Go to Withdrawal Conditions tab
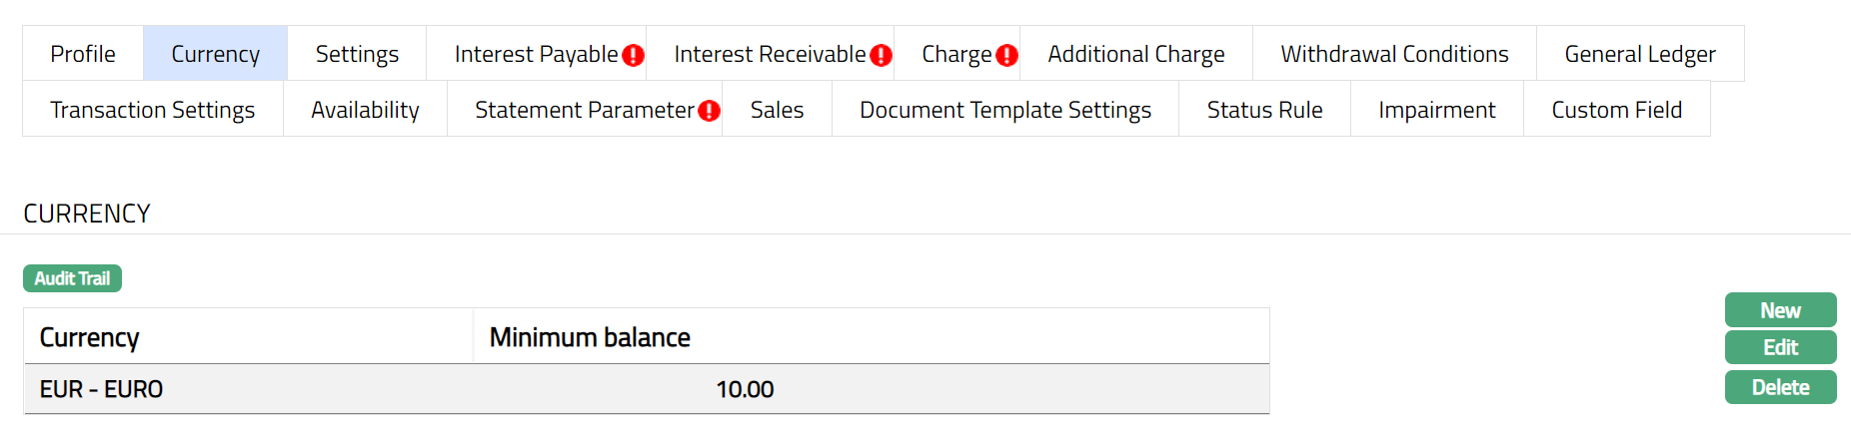 click(1394, 54)
